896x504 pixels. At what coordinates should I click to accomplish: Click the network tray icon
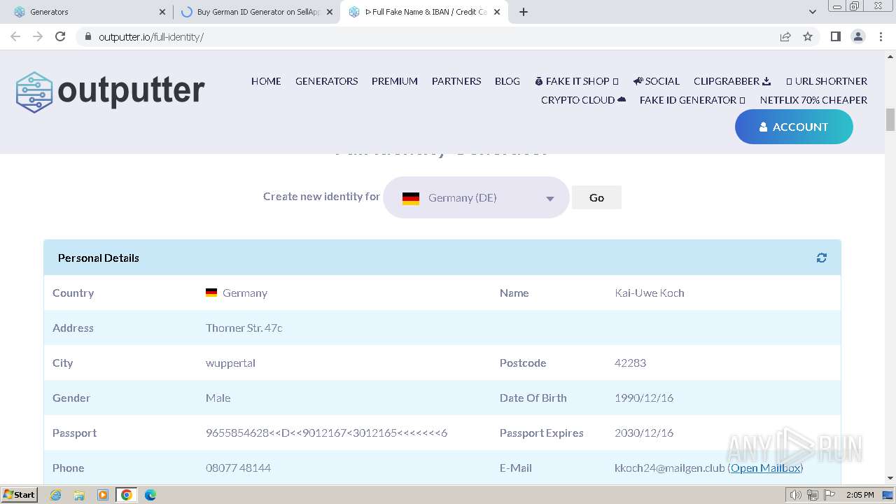(x=812, y=495)
